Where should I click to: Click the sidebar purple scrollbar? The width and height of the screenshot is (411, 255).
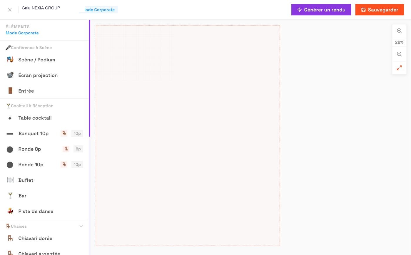(89, 78)
